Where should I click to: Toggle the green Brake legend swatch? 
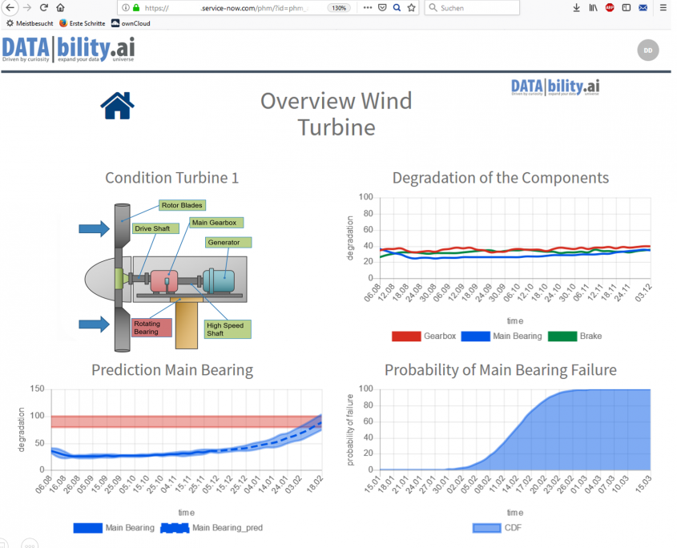pyautogui.click(x=562, y=336)
